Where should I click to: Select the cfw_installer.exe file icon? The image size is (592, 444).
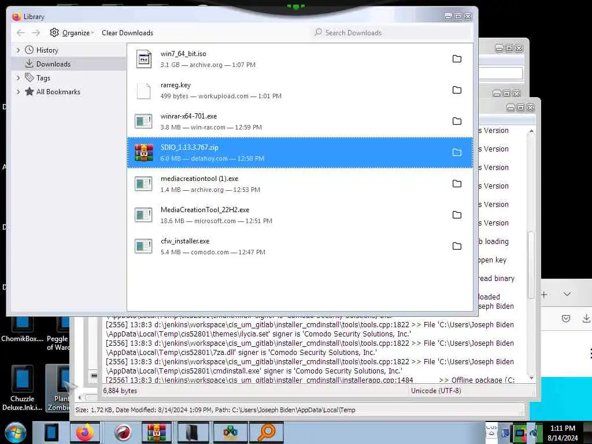pos(144,246)
